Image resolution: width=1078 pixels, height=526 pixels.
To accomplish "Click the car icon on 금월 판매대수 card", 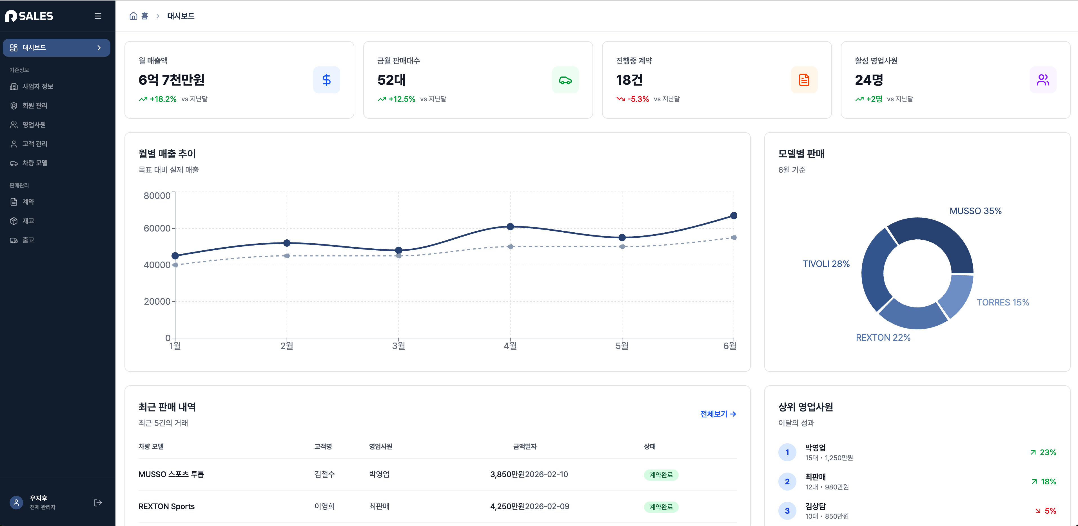I will (565, 80).
